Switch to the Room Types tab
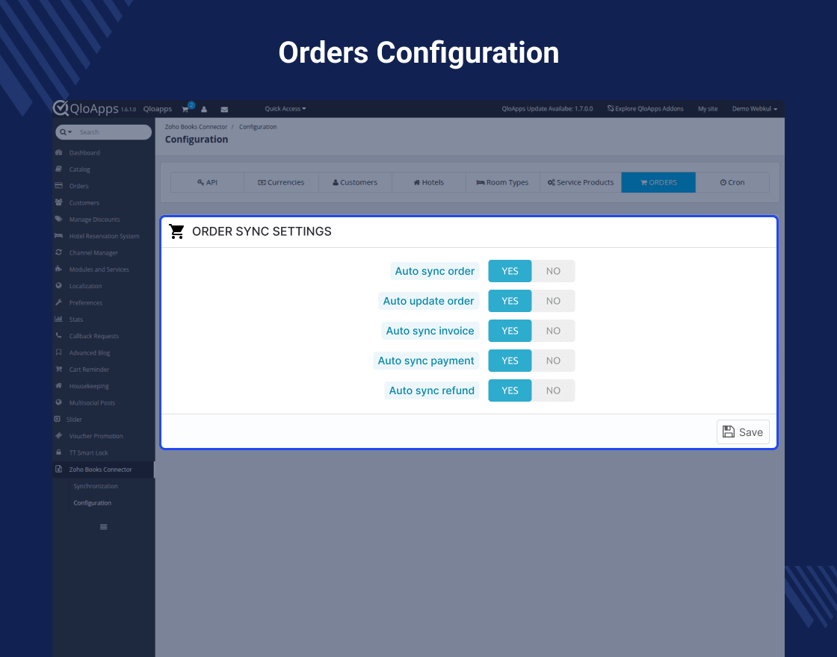The width and height of the screenshot is (837, 657). tap(502, 182)
